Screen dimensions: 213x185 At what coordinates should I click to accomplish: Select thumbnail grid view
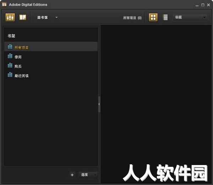click(x=153, y=17)
